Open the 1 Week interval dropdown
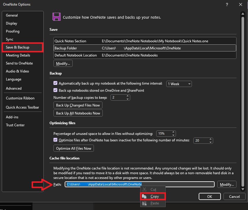The image size is (248, 210). (x=179, y=84)
